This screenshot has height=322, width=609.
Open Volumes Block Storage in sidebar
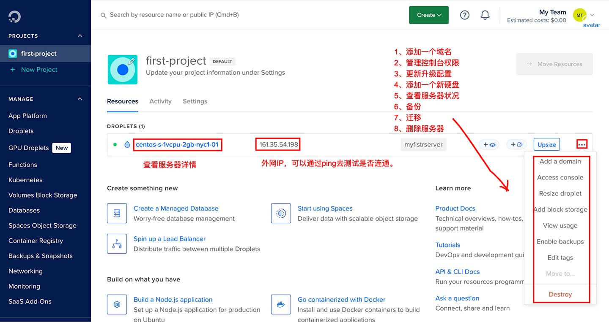43,195
